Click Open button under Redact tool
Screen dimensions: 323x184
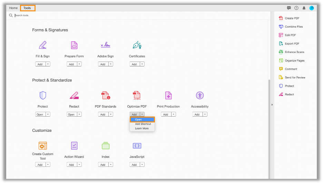(x=72, y=115)
